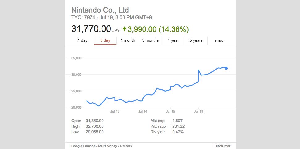The width and height of the screenshot is (300, 149).
Task: Click the Nintendo Co., Ltd title
Action: point(100,10)
